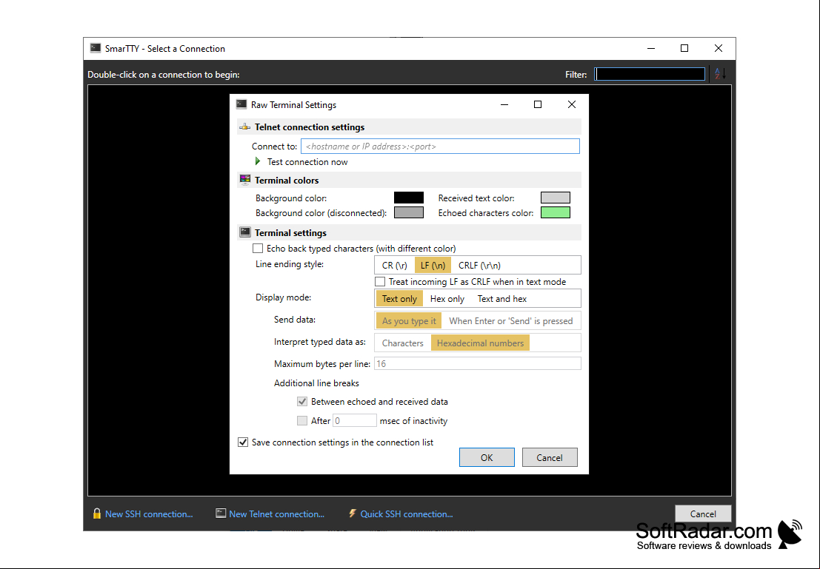
Task: Open the Received text color swatch
Action: coord(556,198)
